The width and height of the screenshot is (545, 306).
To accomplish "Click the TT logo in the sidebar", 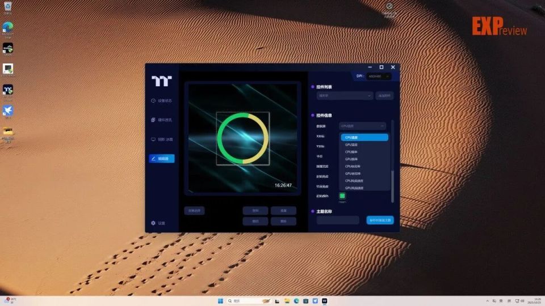I will pyautogui.click(x=162, y=81).
